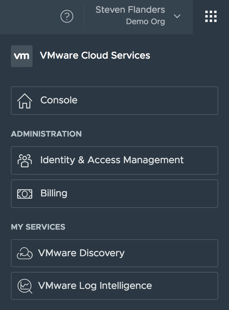Image resolution: width=229 pixels, height=310 pixels.
Task: Click the ADMINISTRATION section heading
Action: click(46, 134)
